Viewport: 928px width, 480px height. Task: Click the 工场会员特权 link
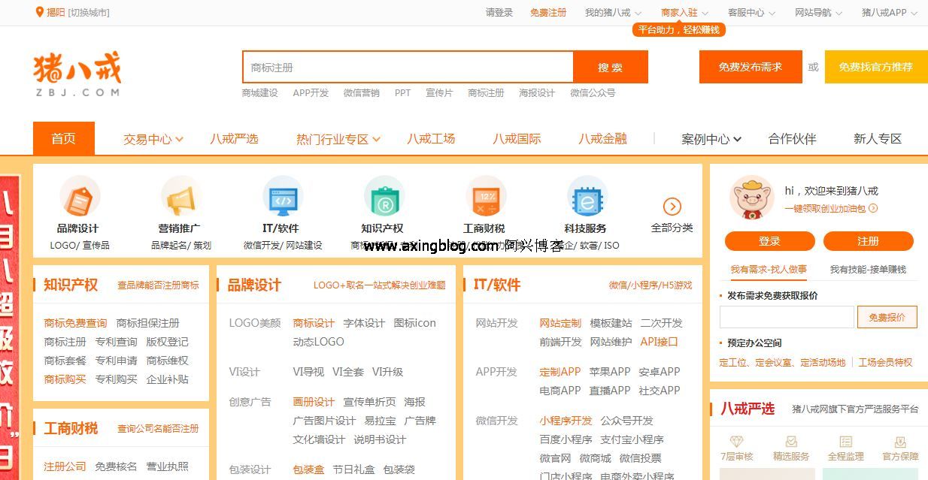(885, 363)
